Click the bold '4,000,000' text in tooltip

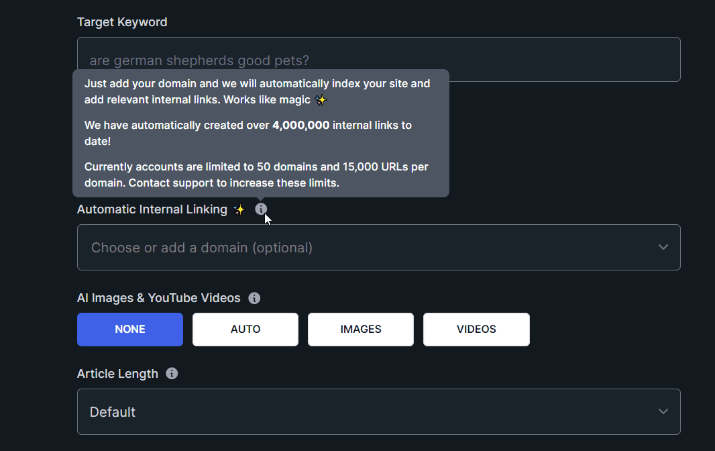coord(300,126)
